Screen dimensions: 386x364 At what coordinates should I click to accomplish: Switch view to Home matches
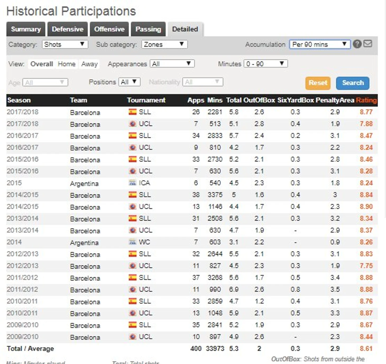pyautogui.click(x=67, y=64)
